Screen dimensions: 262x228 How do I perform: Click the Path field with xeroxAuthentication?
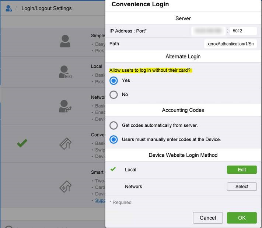[230, 44]
